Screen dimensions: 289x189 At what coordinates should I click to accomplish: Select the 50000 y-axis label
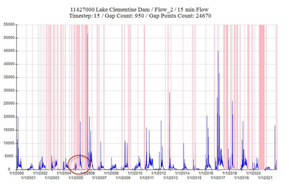tap(9, 38)
